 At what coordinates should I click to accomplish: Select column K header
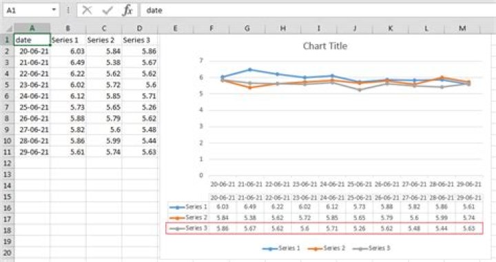pyautogui.click(x=391, y=28)
